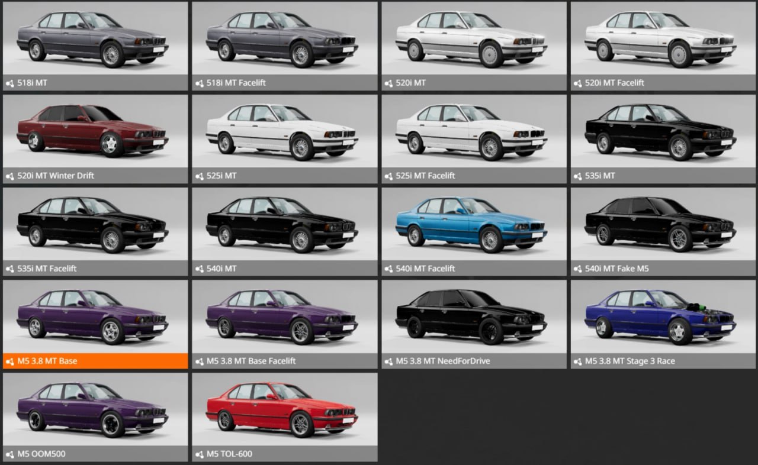The height and width of the screenshot is (465, 758).
Task: Click the config icon next to 535i MT
Action: 577,176
